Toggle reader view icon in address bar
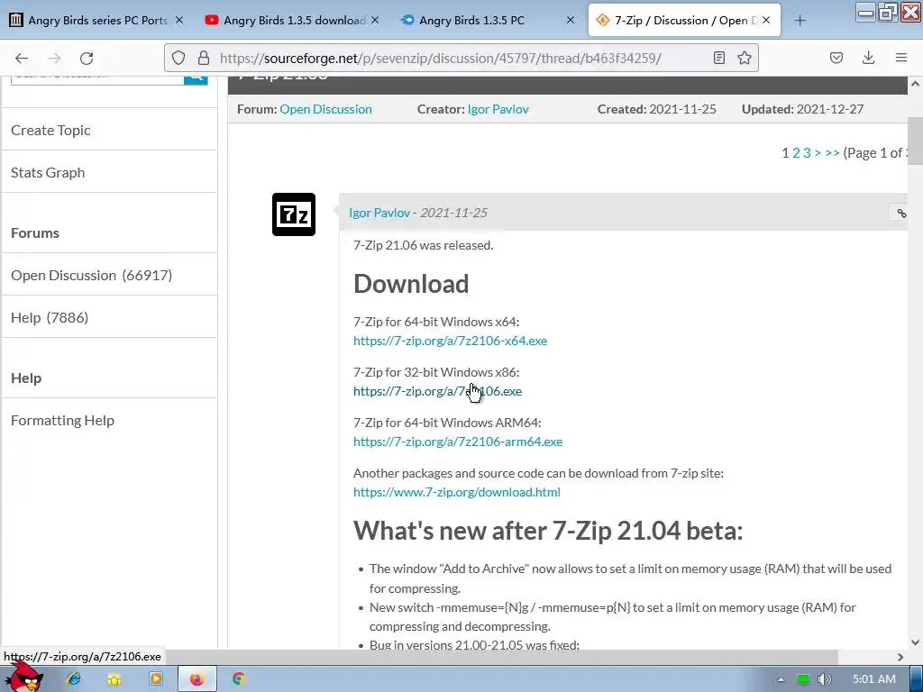Viewport: 923px width, 692px height. (718, 58)
